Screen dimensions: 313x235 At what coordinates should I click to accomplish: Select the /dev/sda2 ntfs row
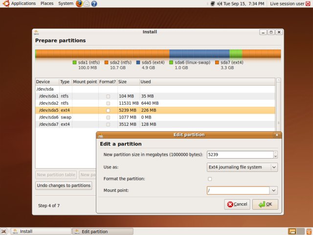[155, 103]
